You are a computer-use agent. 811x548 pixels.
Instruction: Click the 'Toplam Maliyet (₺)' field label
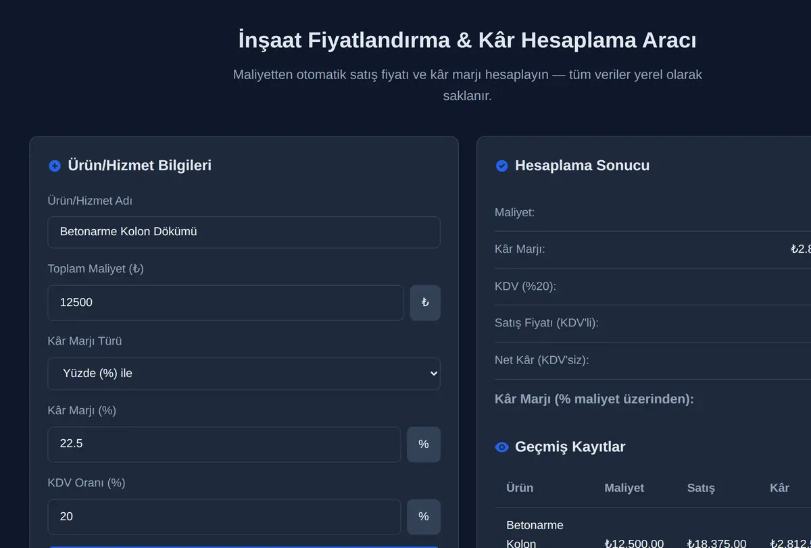click(x=95, y=269)
